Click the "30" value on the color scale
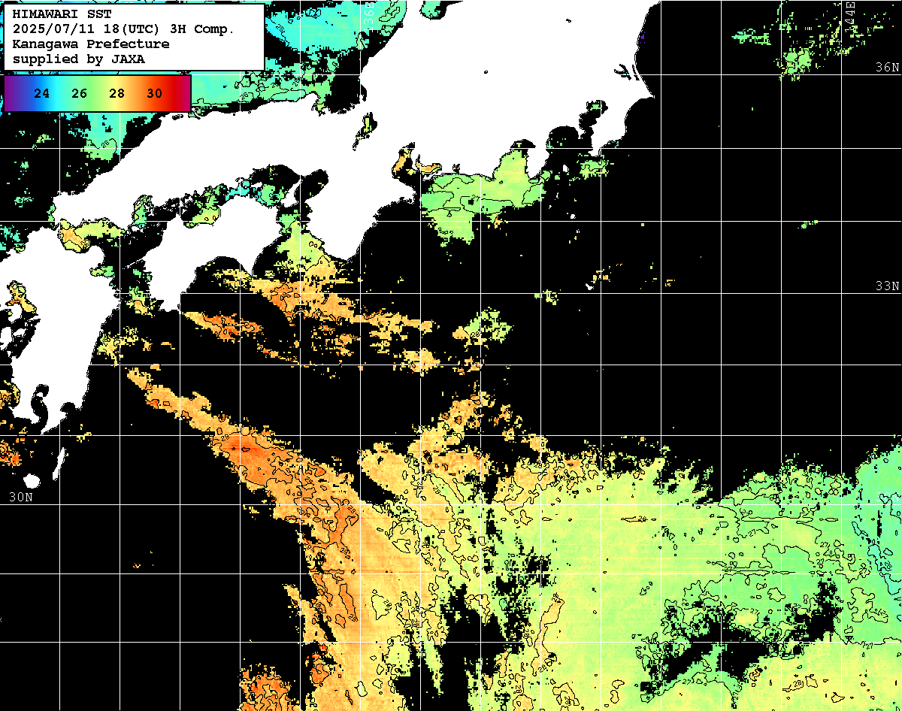The height and width of the screenshot is (711, 902). point(155,93)
